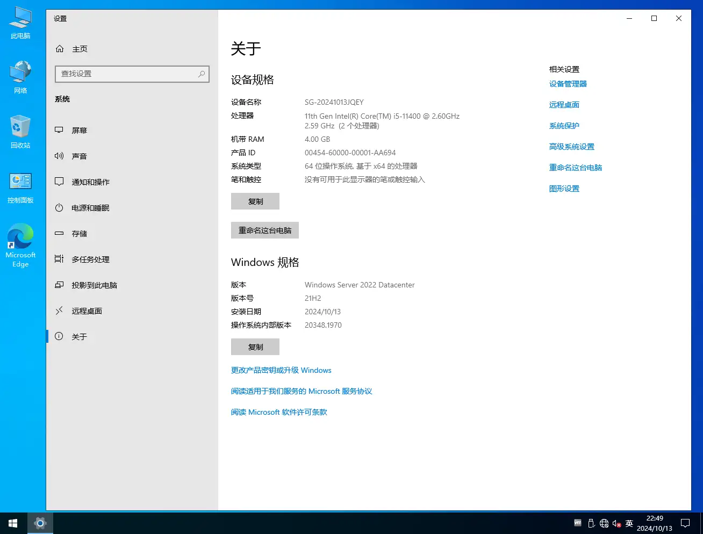
Task: Click device name SG-20241013JQEY
Action: [x=334, y=102]
